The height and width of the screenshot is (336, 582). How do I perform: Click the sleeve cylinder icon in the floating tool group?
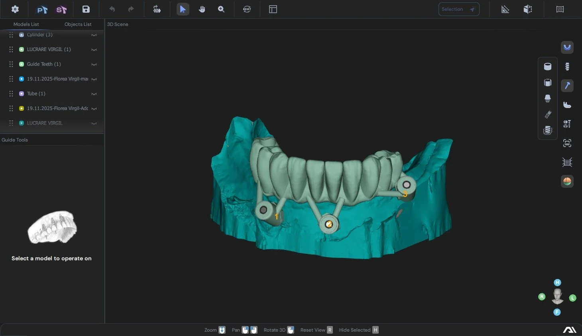pyautogui.click(x=547, y=66)
